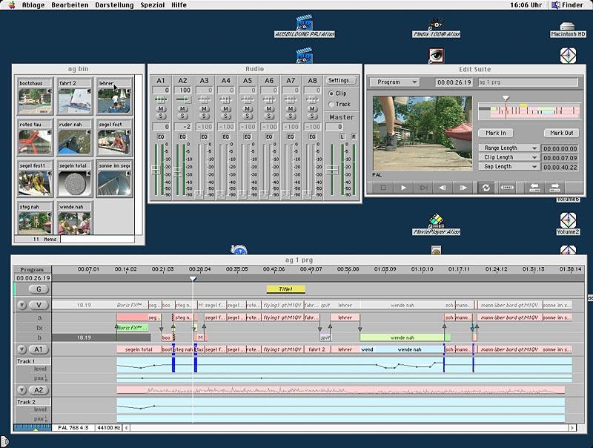Screen dimensions: 593x448
Task: Open the Bearbeiten menu
Action: pyautogui.click(x=71, y=4)
